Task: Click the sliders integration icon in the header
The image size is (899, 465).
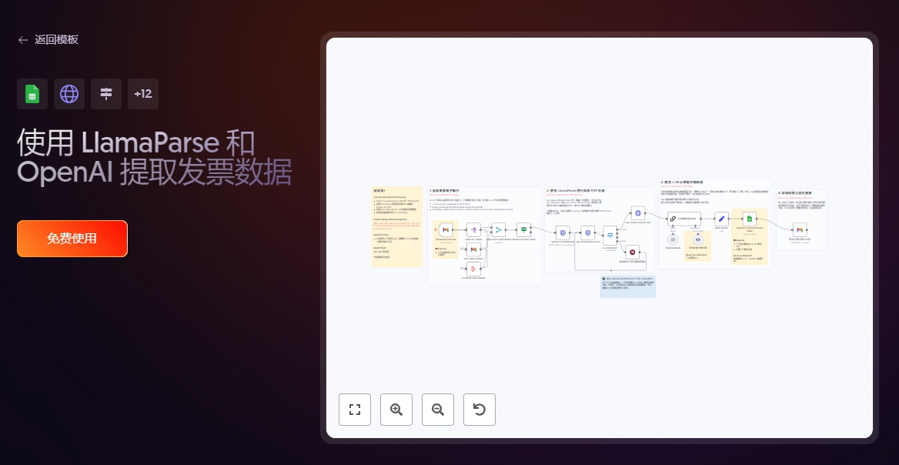Action: pyautogui.click(x=106, y=94)
